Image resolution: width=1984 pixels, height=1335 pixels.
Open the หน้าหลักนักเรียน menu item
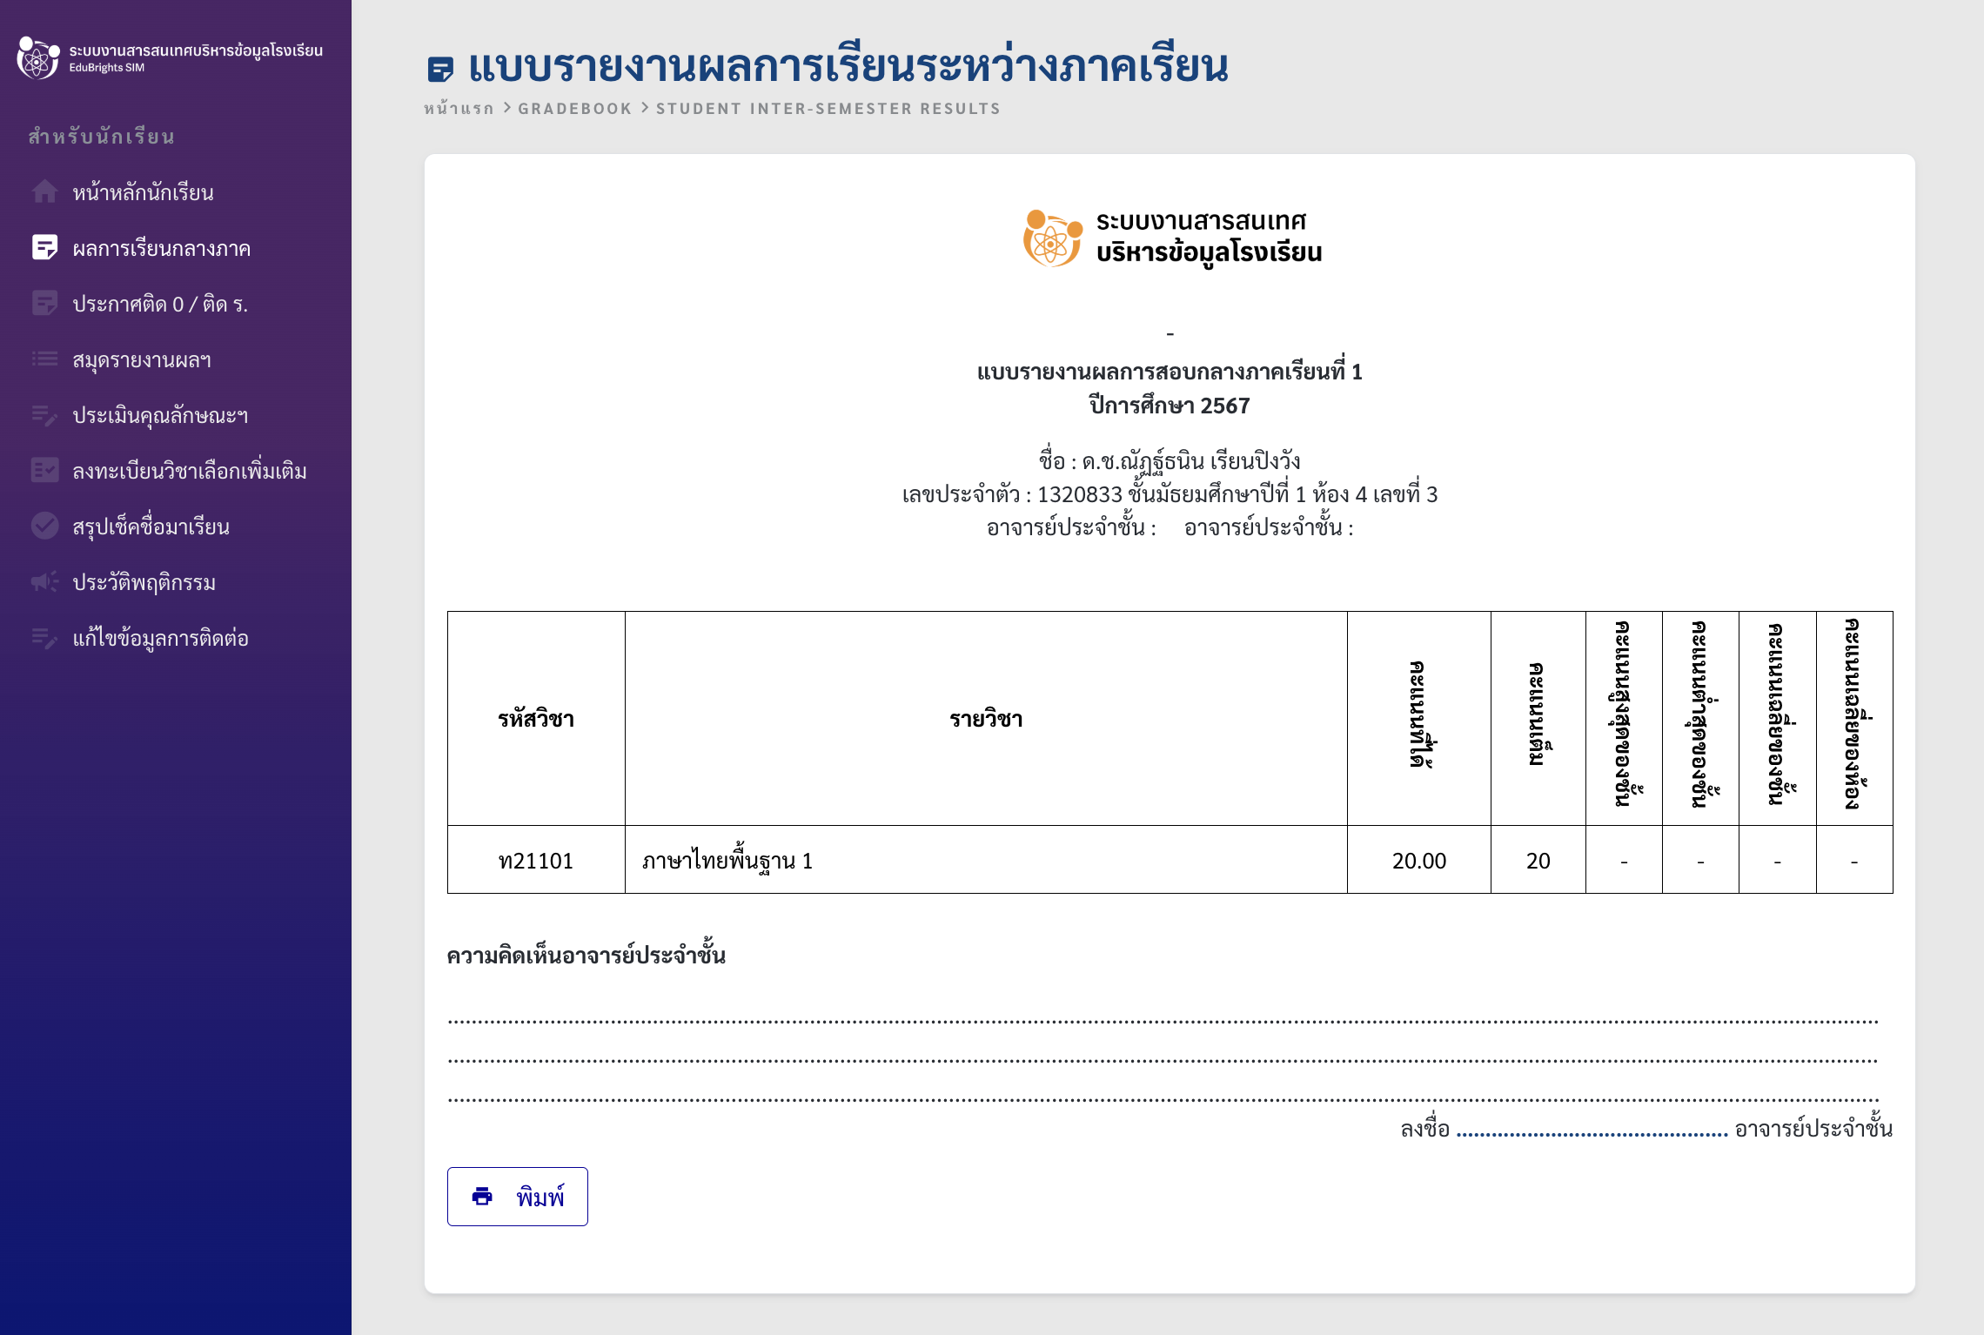point(143,192)
